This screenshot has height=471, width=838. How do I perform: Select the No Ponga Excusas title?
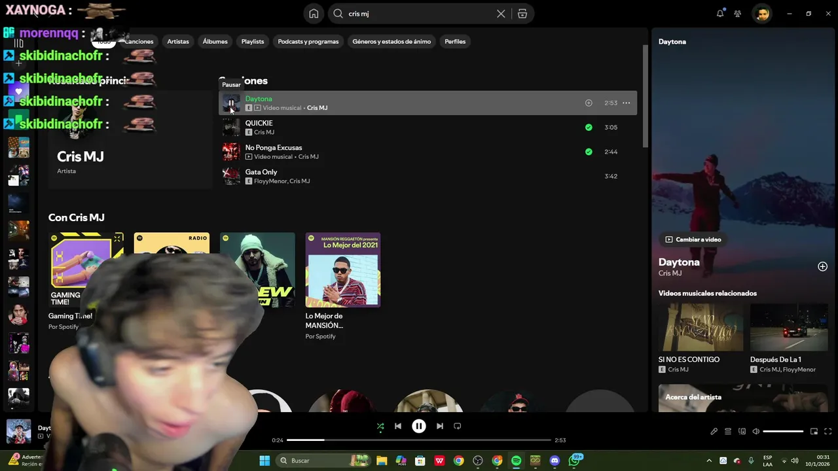click(274, 147)
